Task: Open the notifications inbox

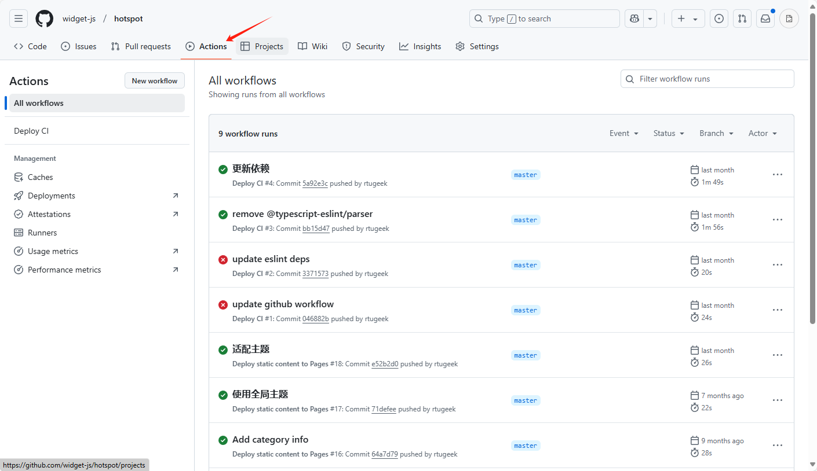Action: tap(765, 19)
